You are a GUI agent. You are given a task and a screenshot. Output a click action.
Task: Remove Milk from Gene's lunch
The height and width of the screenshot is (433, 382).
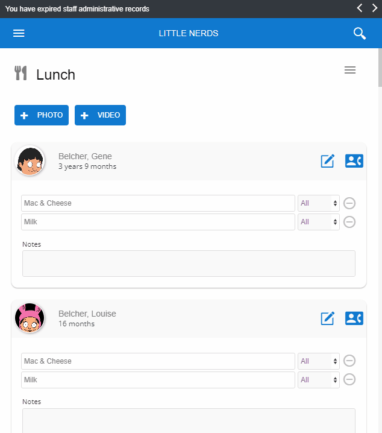point(349,222)
